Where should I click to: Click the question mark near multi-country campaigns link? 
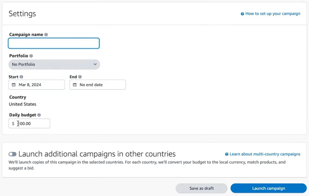(x=227, y=154)
